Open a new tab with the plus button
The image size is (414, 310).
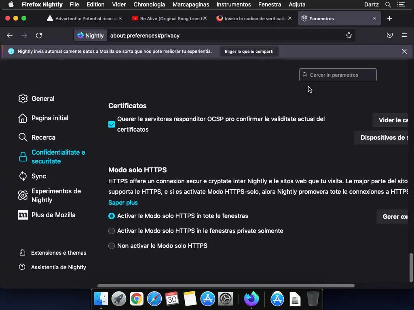pyautogui.click(x=389, y=19)
